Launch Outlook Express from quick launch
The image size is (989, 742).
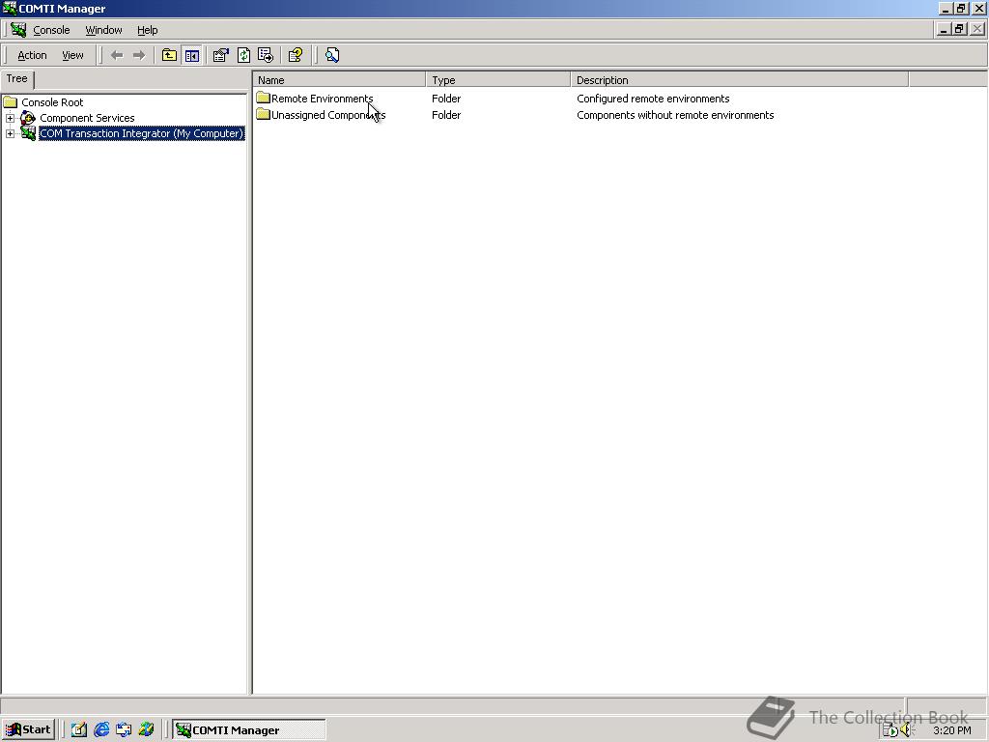[124, 730]
